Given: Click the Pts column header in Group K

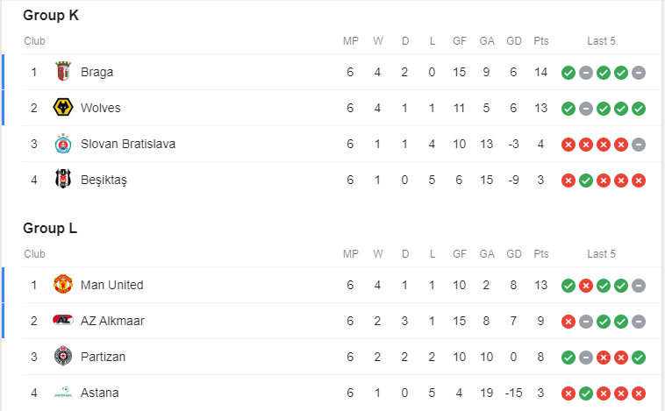Looking at the screenshot, I should [541, 41].
